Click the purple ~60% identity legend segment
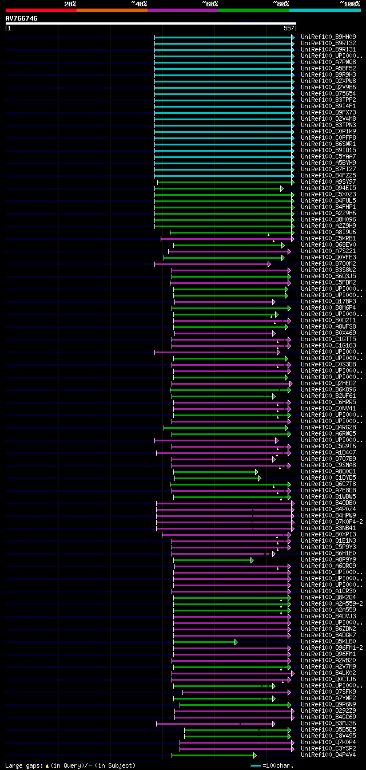Image resolution: width=366 pixels, height=770 pixels. tap(182, 10)
